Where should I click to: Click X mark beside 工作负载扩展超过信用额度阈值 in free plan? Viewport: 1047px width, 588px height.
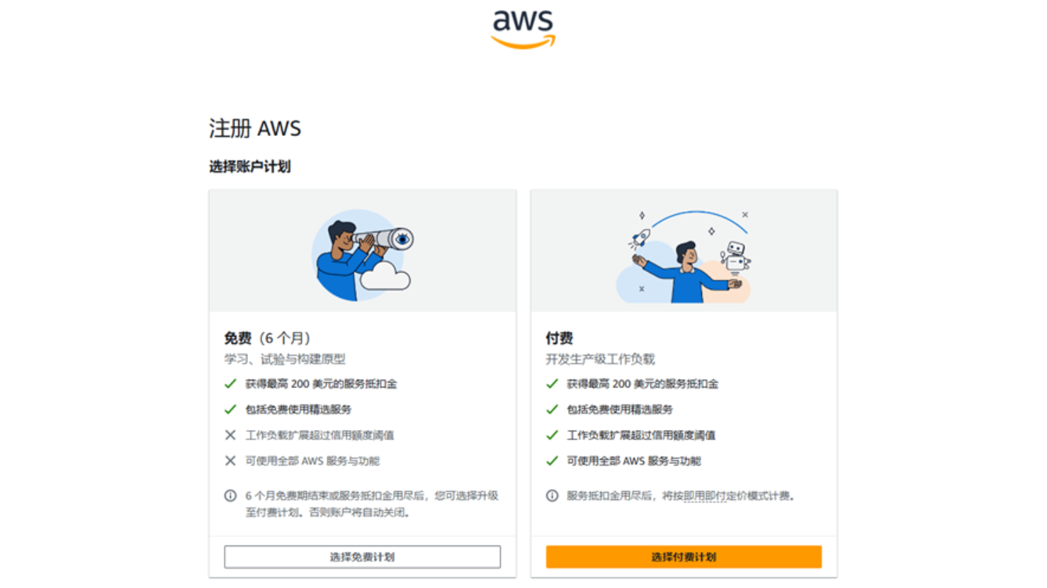coord(230,435)
